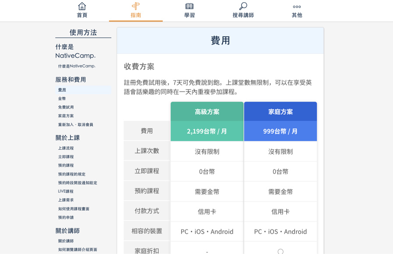Click the open book learning icon

tap(189, 6)
